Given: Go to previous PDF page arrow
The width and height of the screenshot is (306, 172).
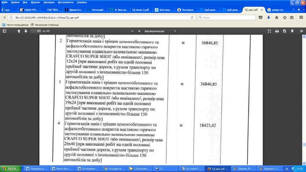Looking at the screenshot, I should (19, 31).
